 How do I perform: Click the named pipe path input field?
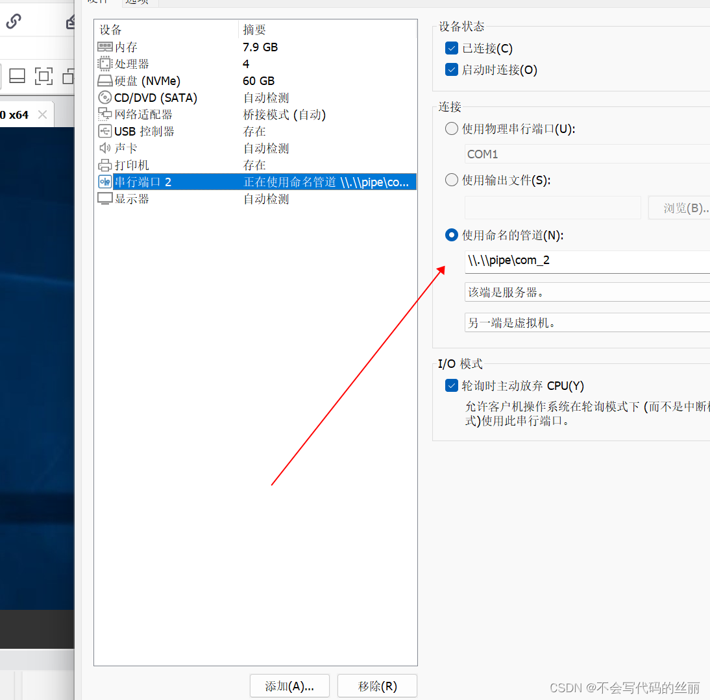click(x=587, y=261)
